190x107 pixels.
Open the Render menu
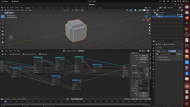12,8
